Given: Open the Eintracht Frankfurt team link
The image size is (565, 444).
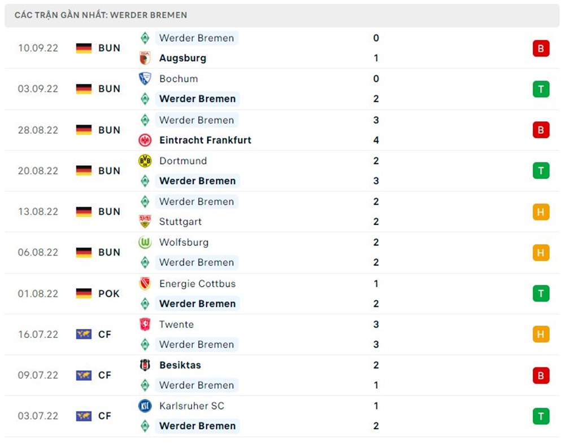Looking at the screenshot, I should click(x=205, y=140).
